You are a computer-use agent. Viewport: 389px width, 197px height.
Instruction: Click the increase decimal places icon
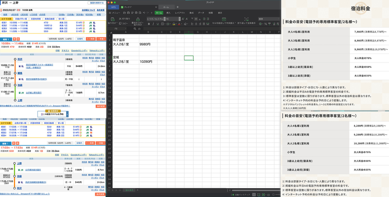pos(274,24)
